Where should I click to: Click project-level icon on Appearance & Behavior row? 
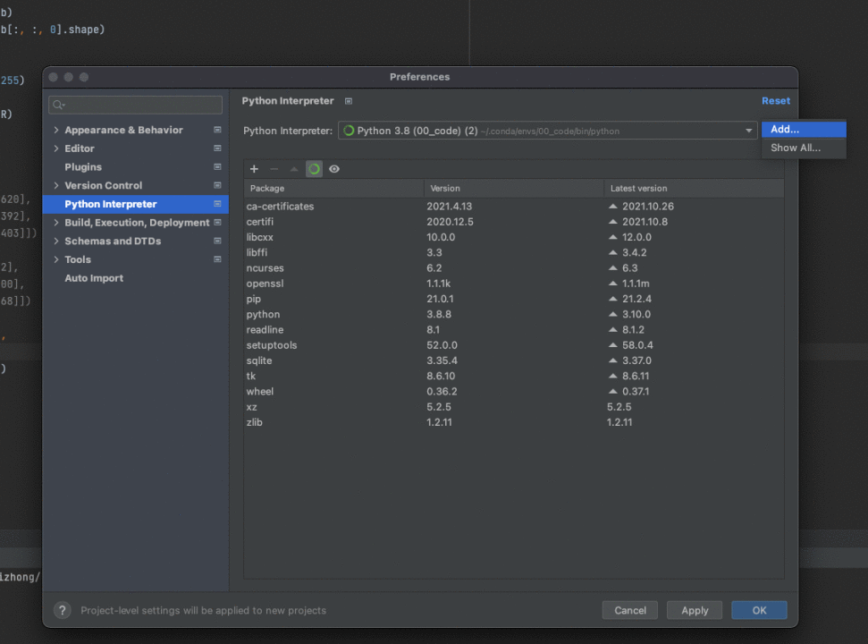point(217,130)
